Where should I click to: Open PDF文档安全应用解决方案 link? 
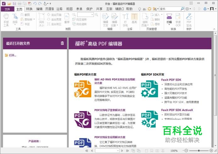pyautogui.click(x=110, y=137)
